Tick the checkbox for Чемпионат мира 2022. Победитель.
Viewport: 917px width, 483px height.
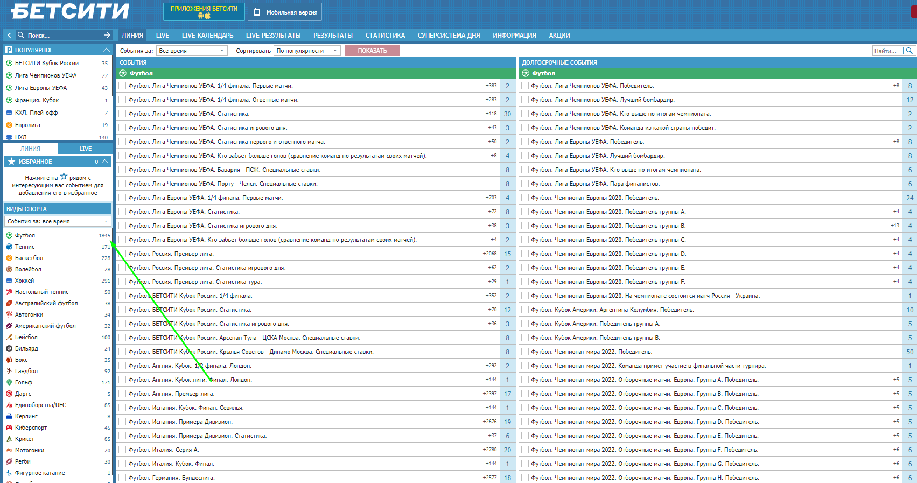coord(525,352)
